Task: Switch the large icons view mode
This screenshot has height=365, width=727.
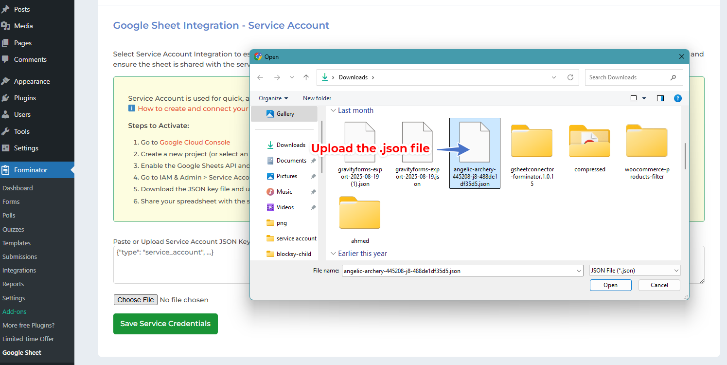Action: point(634,98)
